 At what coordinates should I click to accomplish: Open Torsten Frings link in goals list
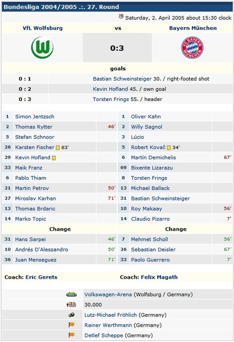pyautogui.click(x=111, y=99)
